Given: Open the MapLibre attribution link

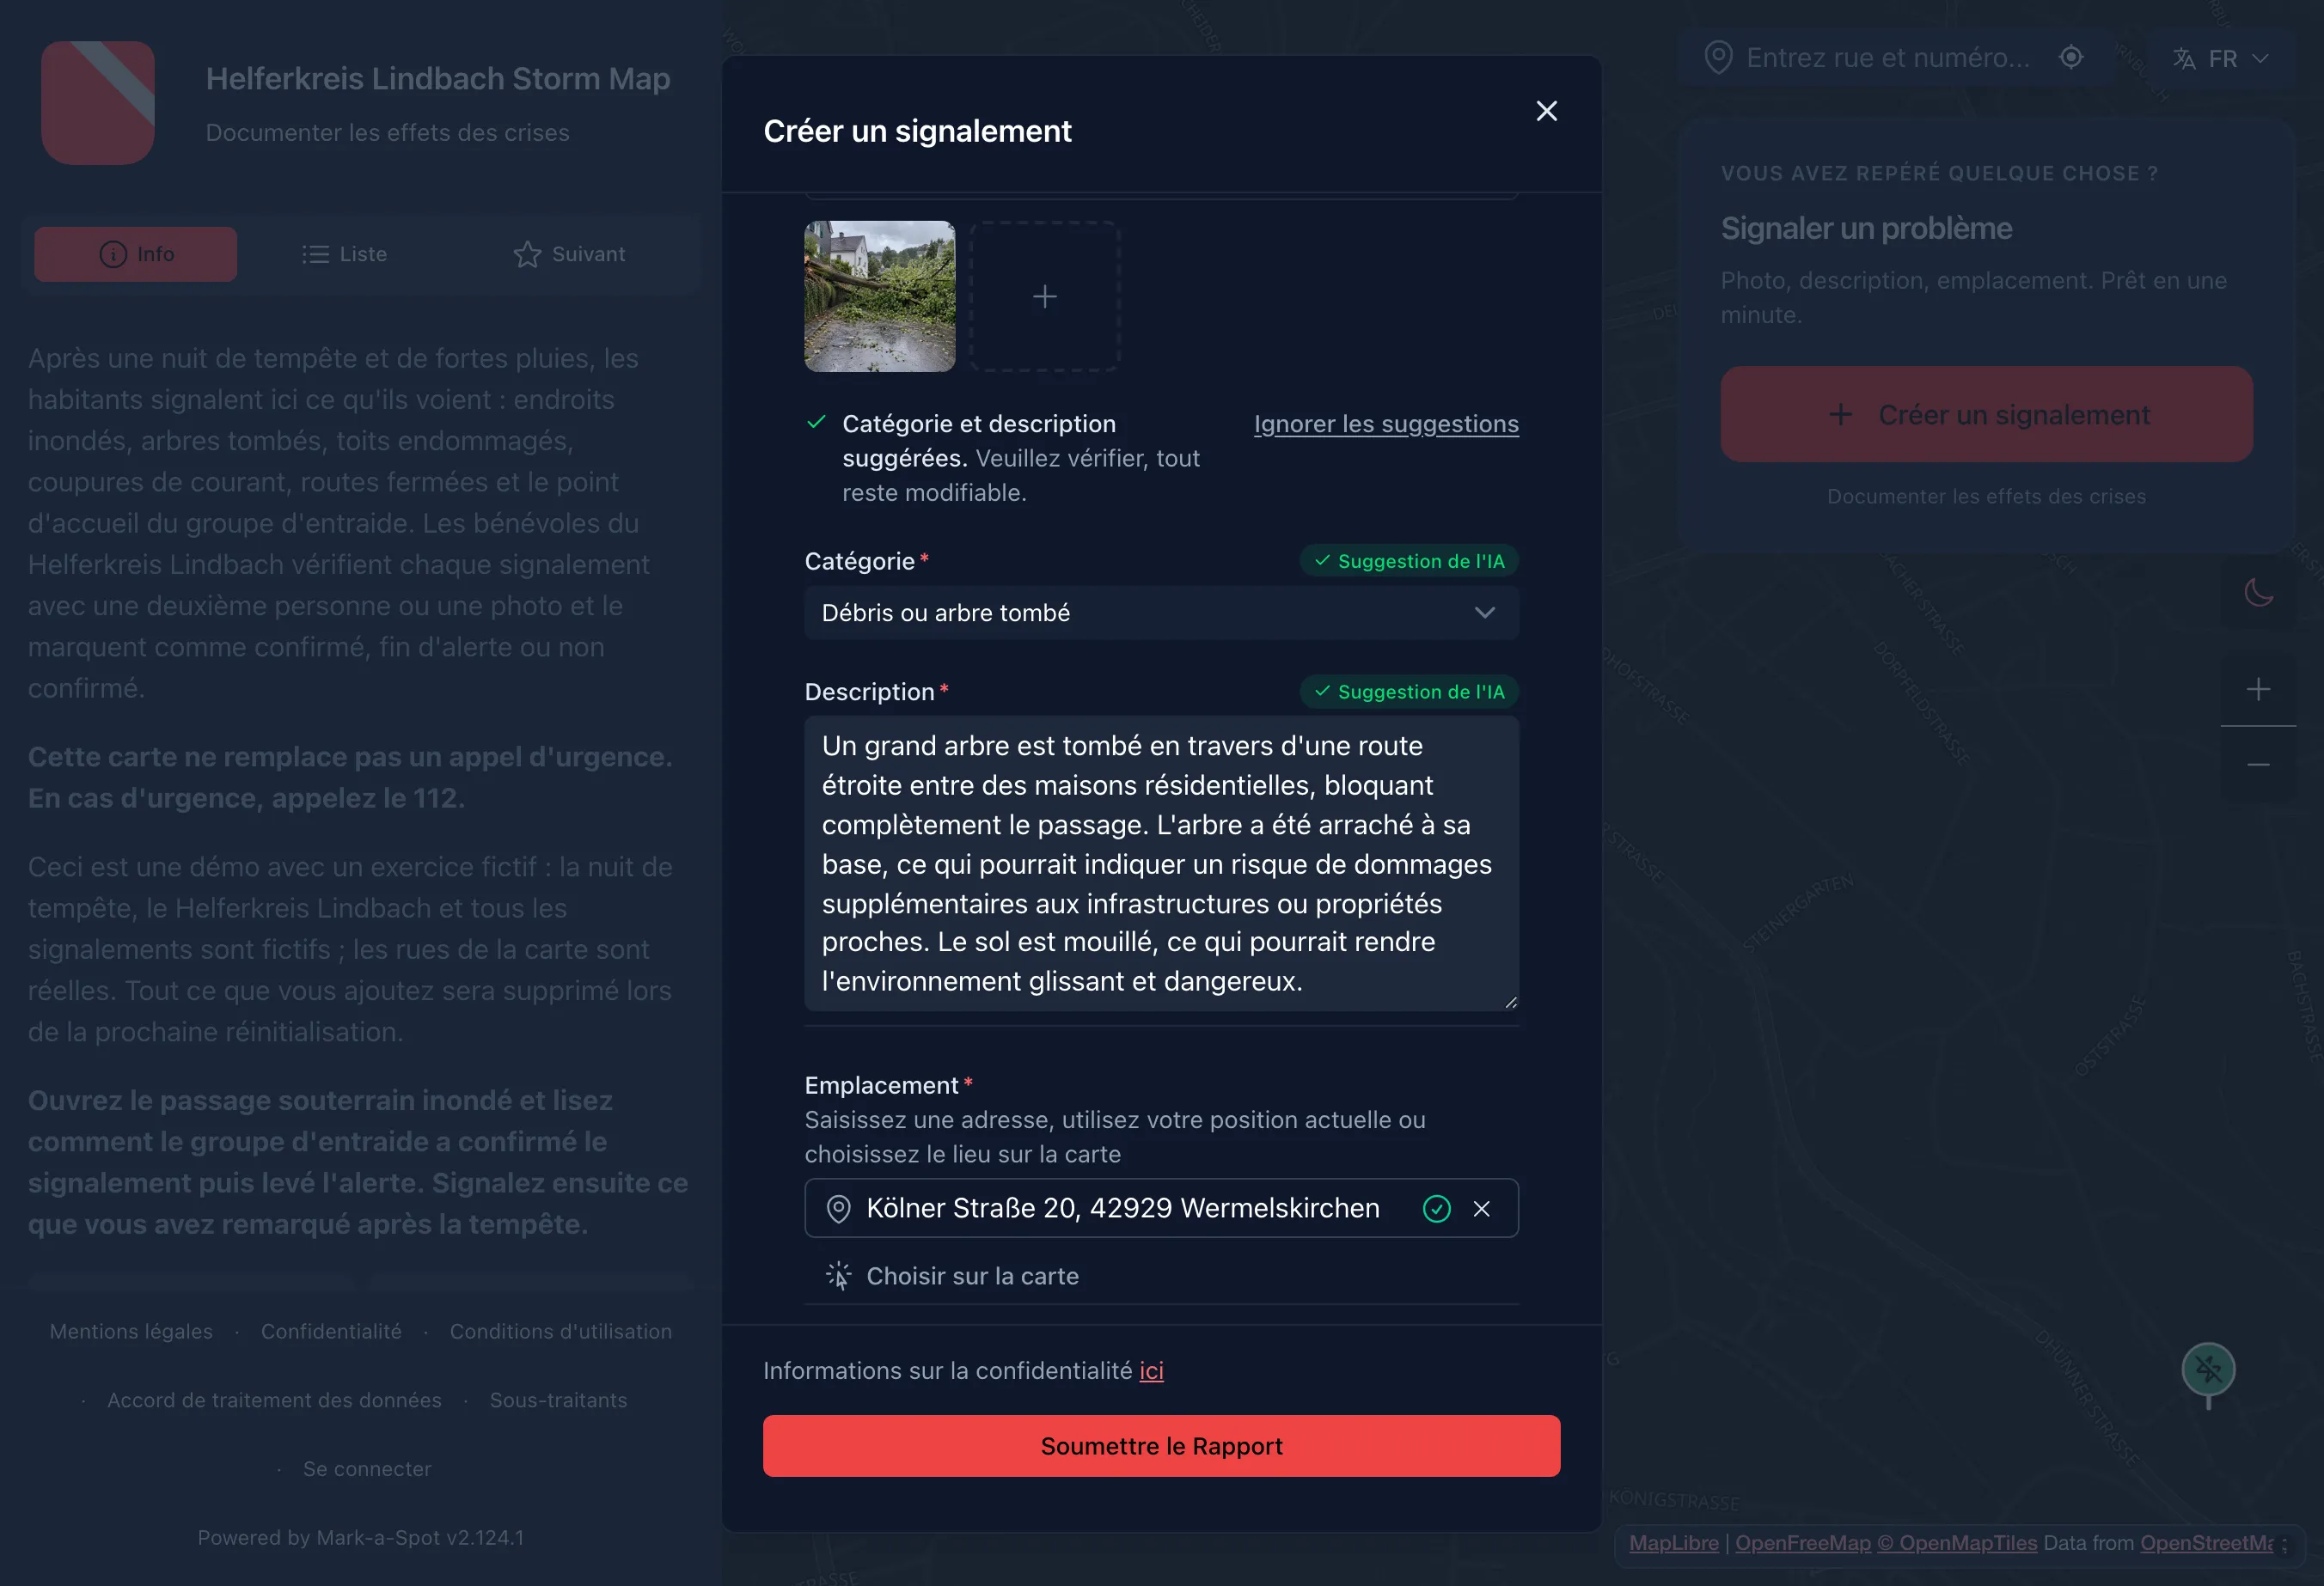Looking at the screenshot, I should point(1674,1542).
